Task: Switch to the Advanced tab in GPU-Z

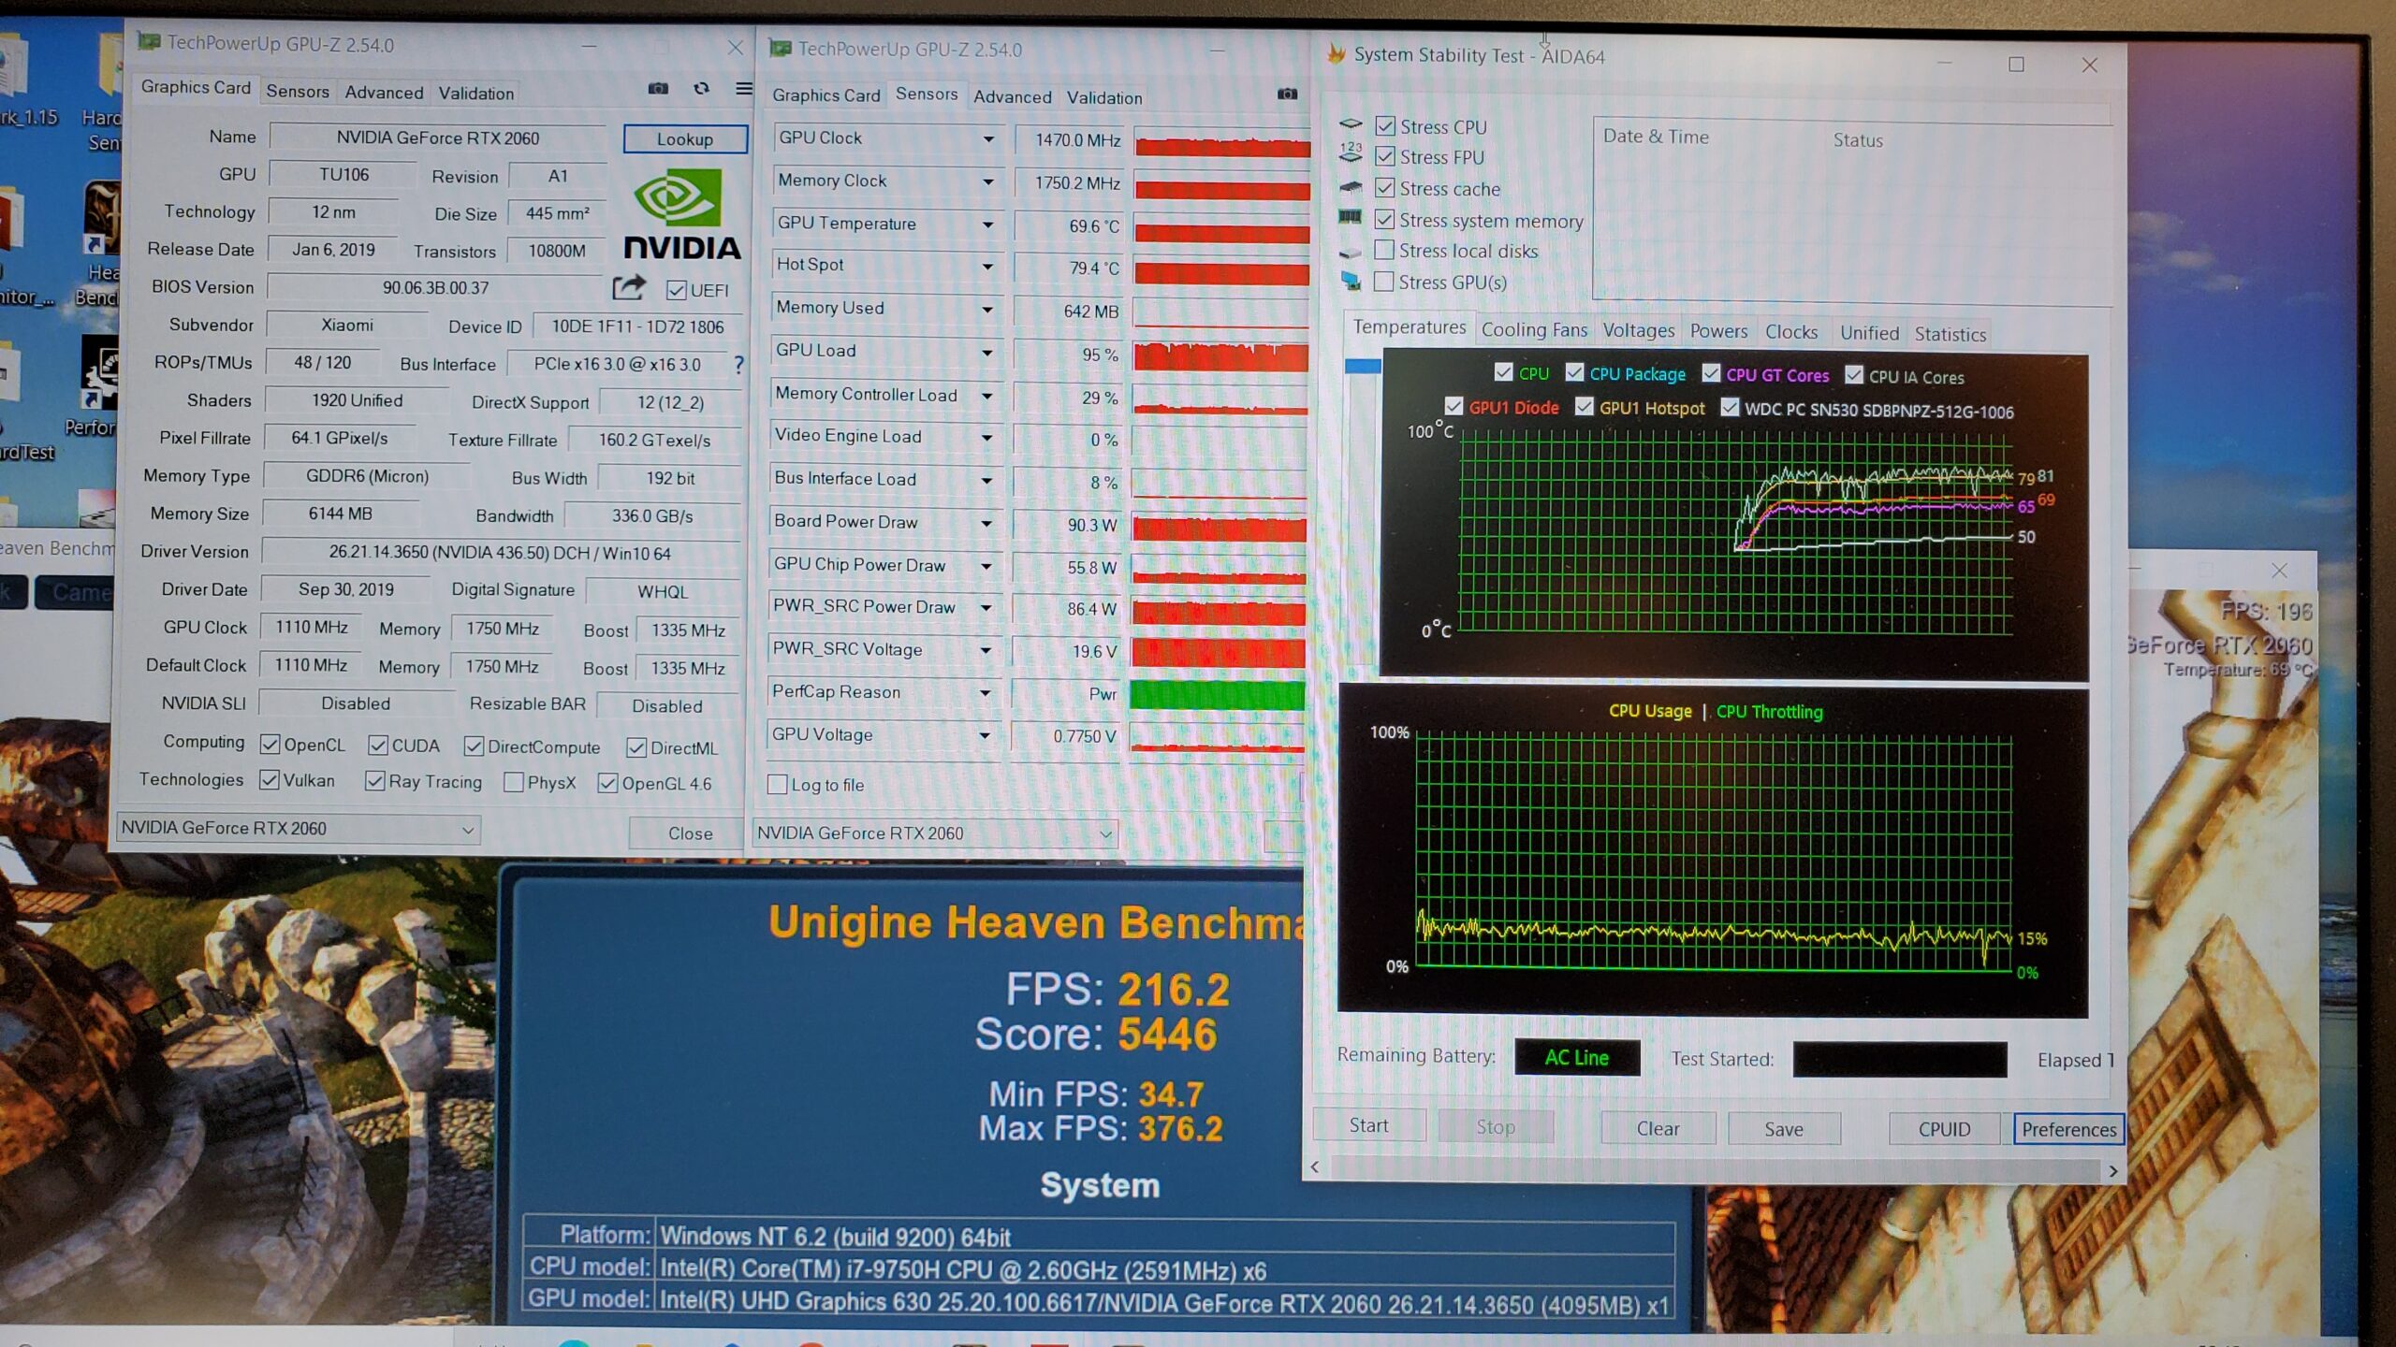Action: [x=384, y=93]
